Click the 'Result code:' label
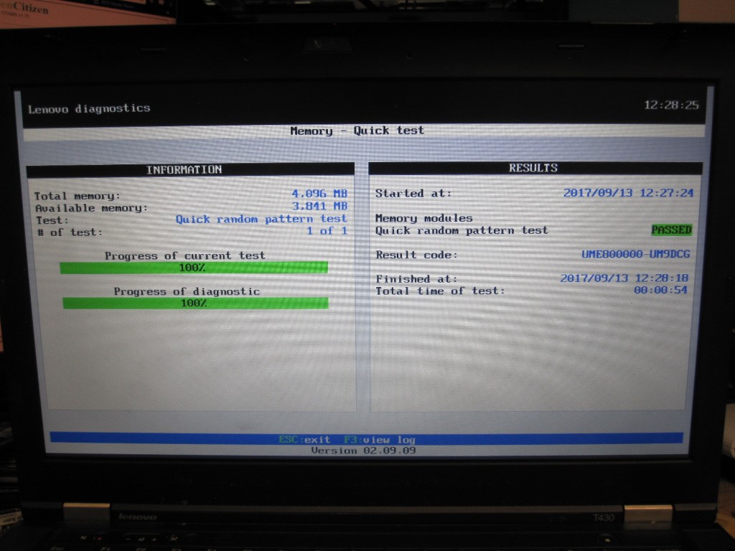 416,255
